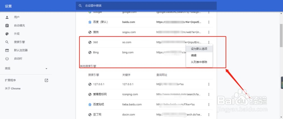Image resolution: width=283 pixels, height=119 pixels.
Task: Click the 设置 title in header
Action: 8,6
